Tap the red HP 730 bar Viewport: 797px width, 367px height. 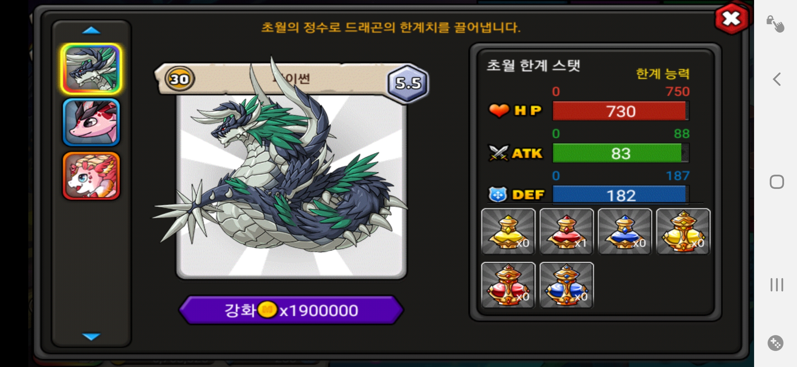pyautogui.click(x=621, y=111)
